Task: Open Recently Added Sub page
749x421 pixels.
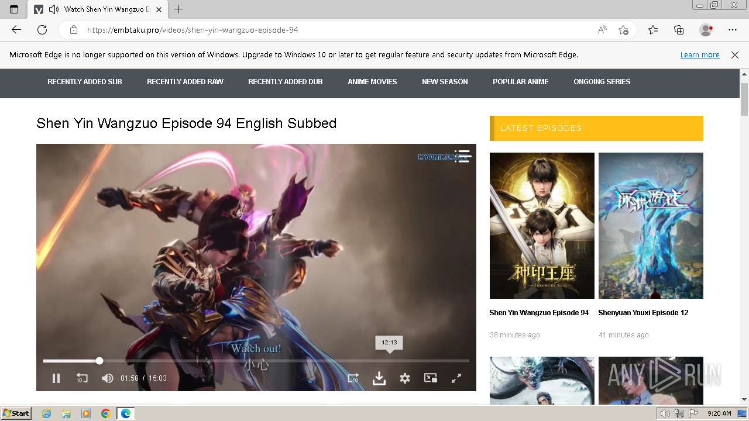Action: 85,82
